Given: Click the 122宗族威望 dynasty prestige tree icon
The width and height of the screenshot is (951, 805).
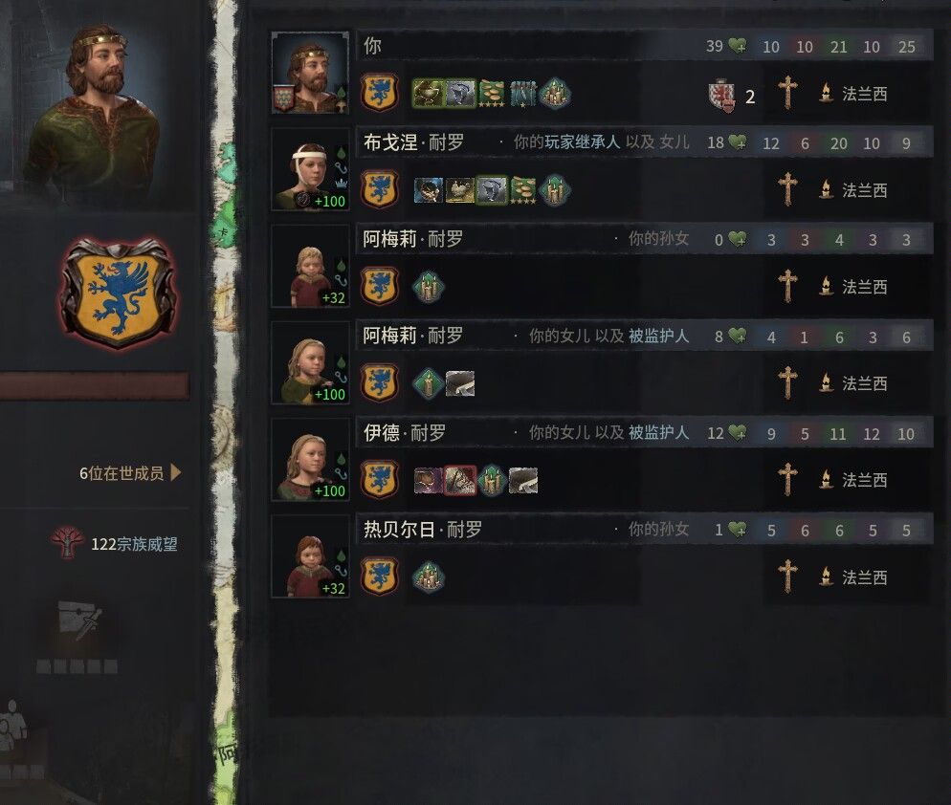Looking at the screenshot, I should click(x=67, y=542).
